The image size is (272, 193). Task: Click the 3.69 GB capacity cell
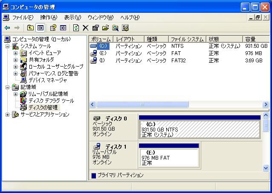pyautogui.click(x=254, y=61)
